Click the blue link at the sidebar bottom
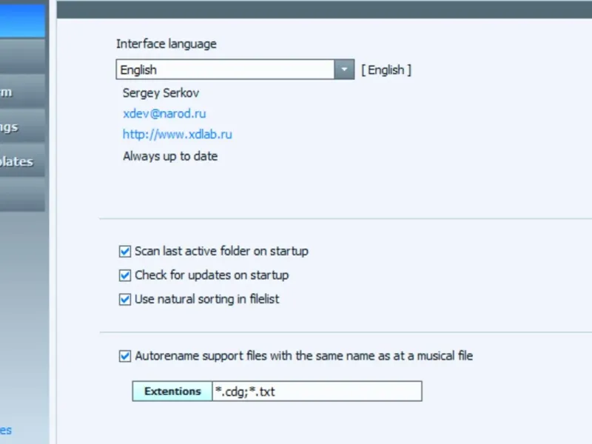The image size is (592, 444). point(6,430)
